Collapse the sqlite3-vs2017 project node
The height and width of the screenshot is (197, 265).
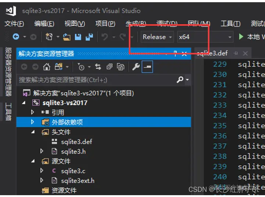point(24,103)
